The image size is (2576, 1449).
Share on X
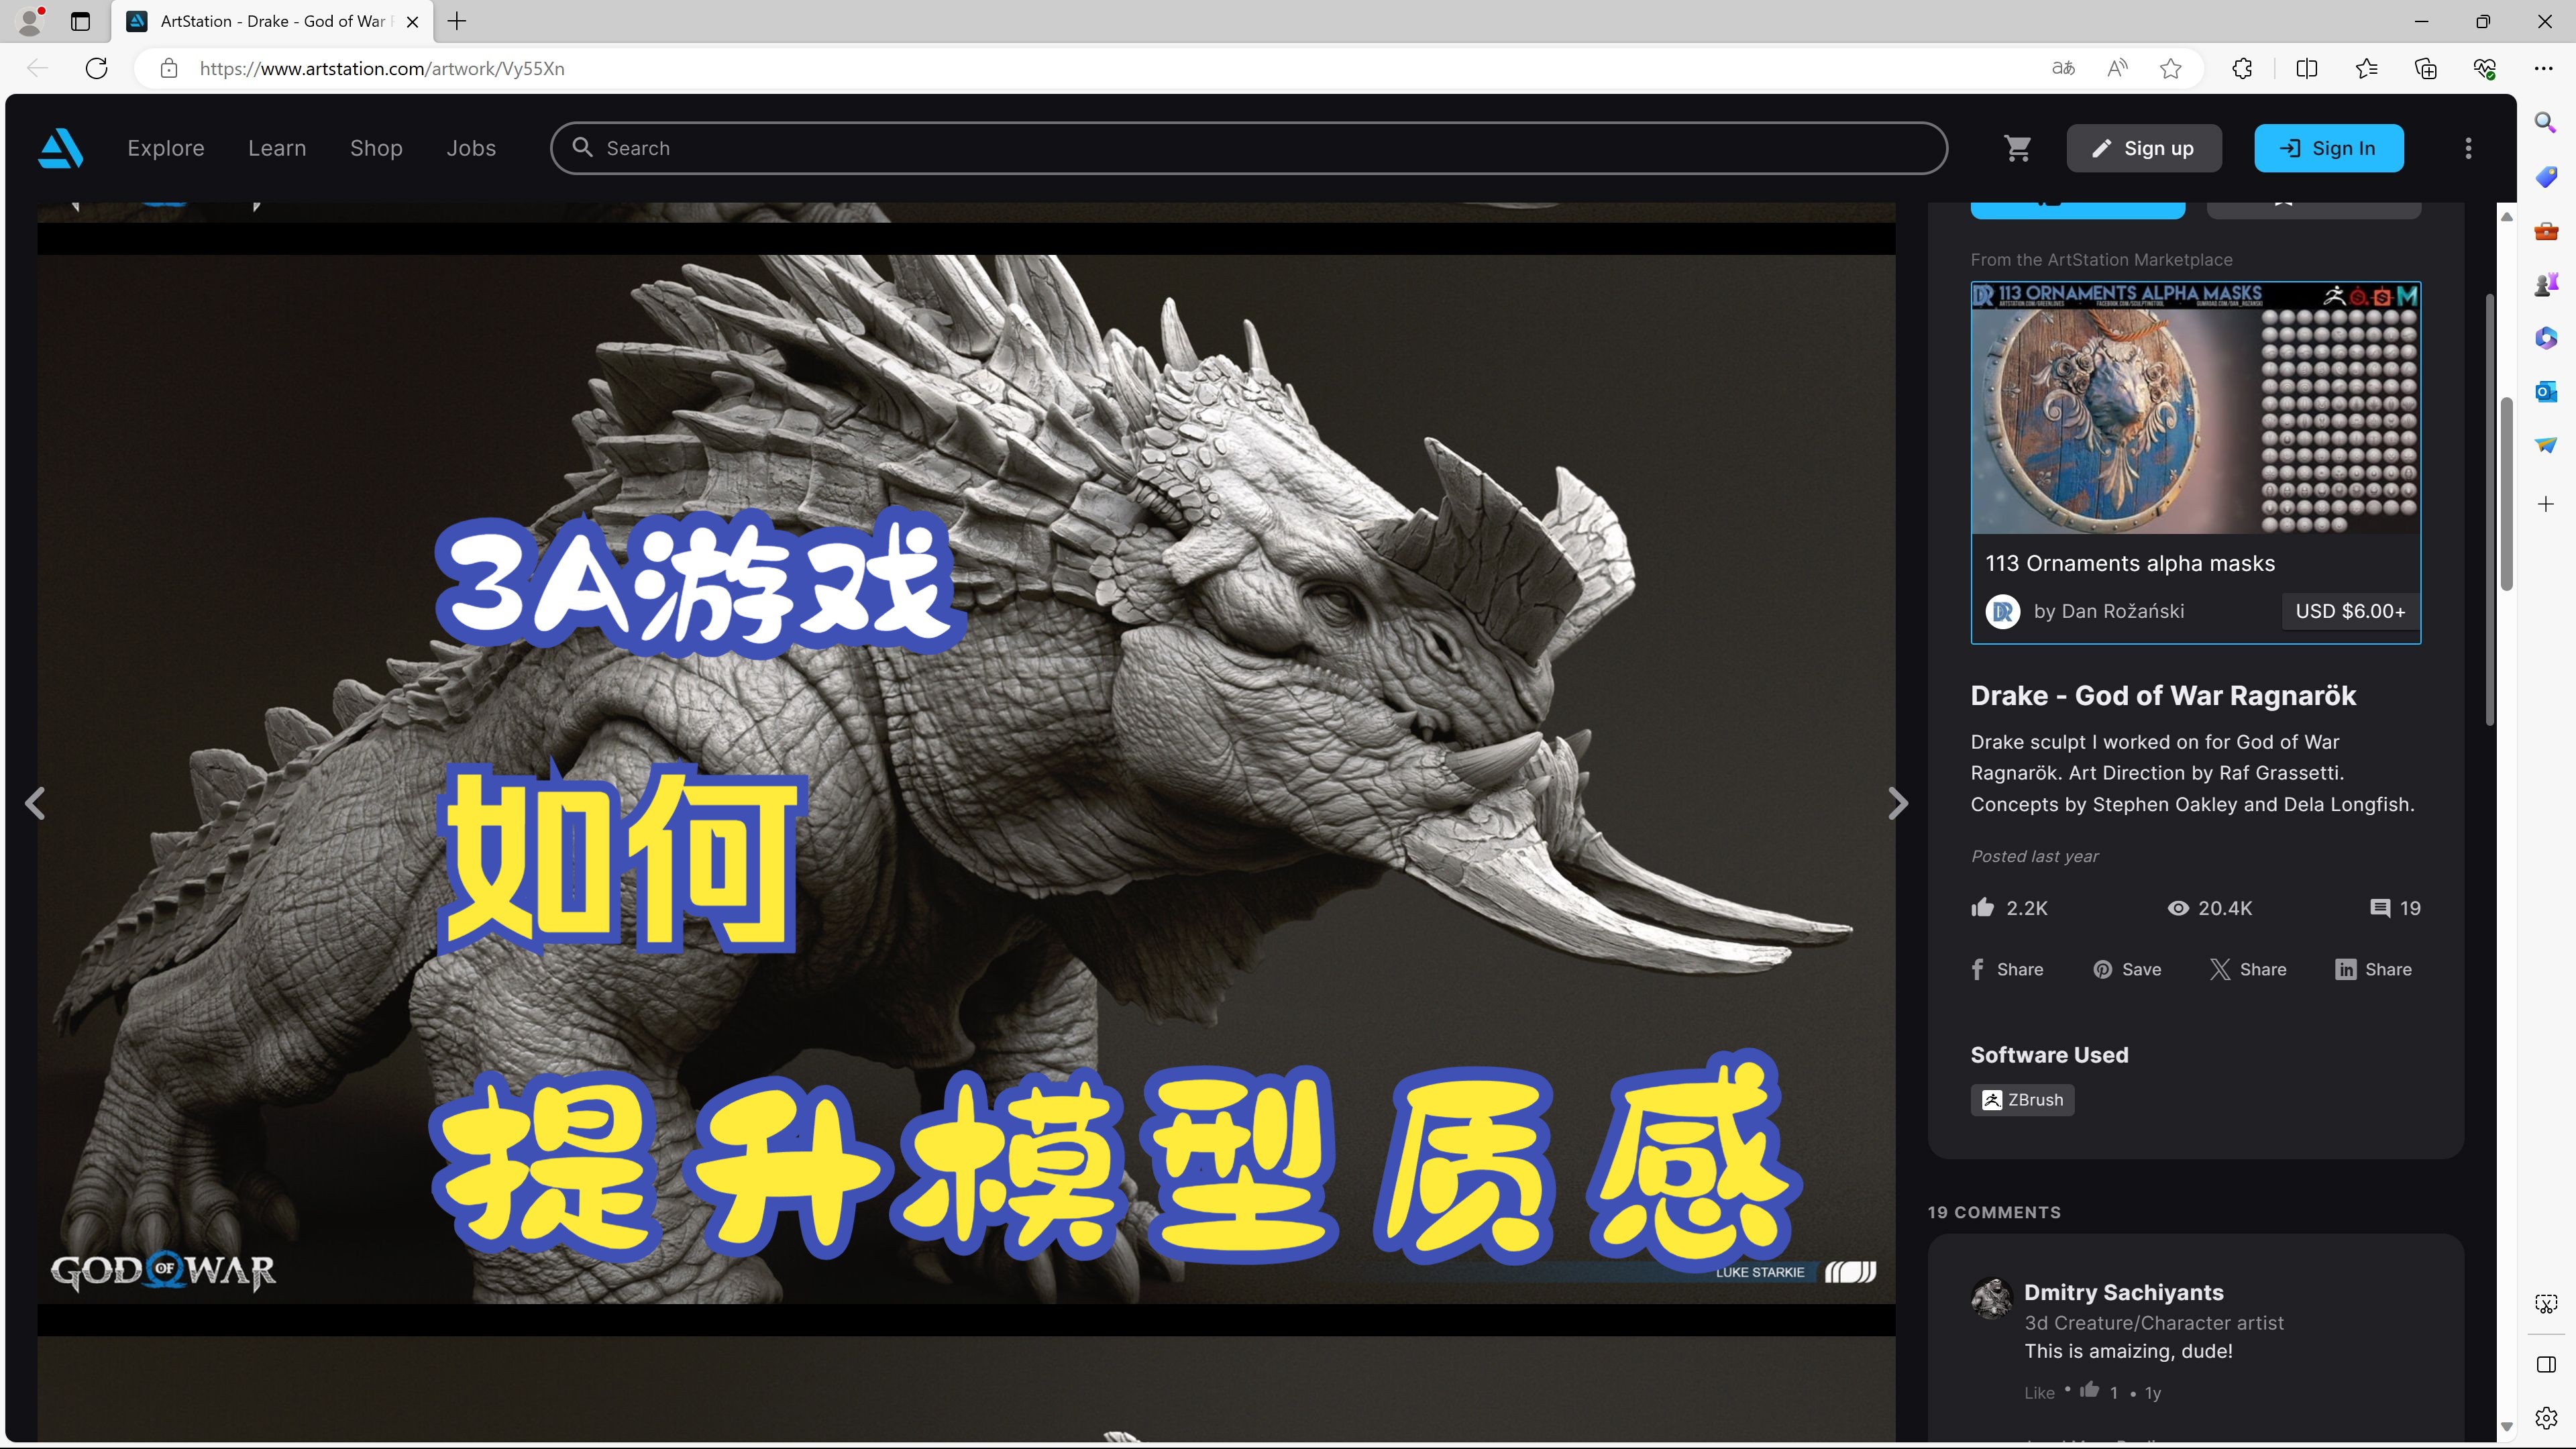2248,969
